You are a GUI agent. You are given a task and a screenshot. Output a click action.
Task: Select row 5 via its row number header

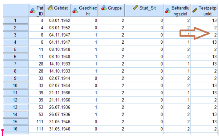coord(16,49)
